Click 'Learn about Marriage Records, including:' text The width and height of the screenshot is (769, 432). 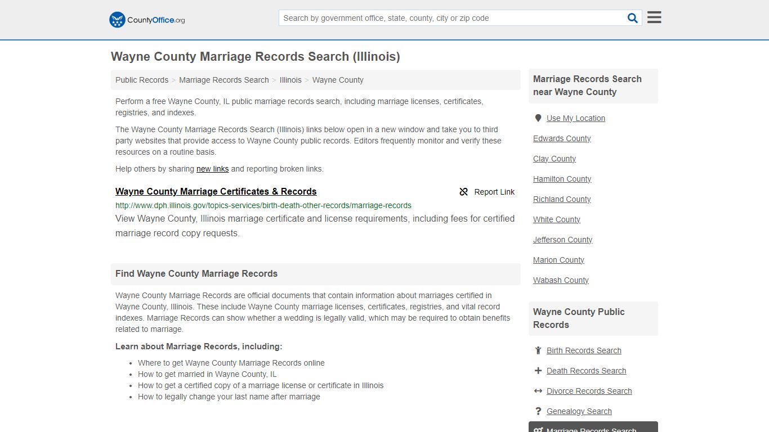199,346
